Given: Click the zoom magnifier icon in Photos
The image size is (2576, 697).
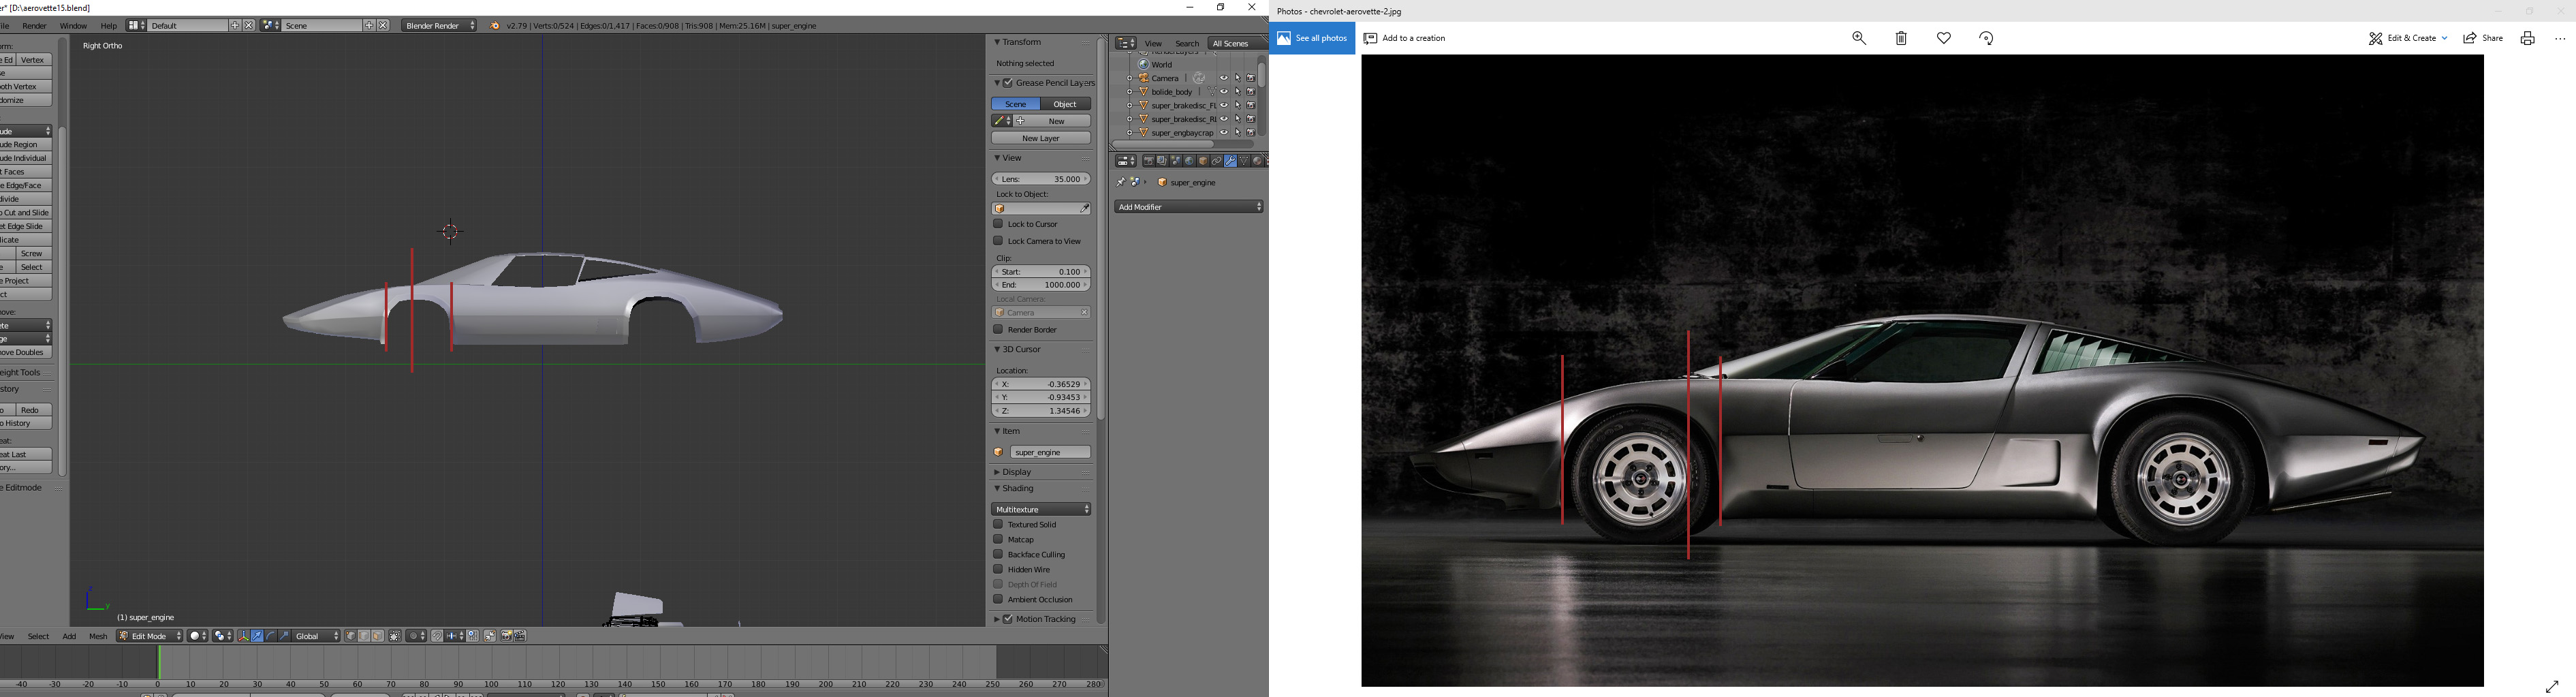Looking at the screenshot, I should pyautogui.click(x=1859, y=38).
